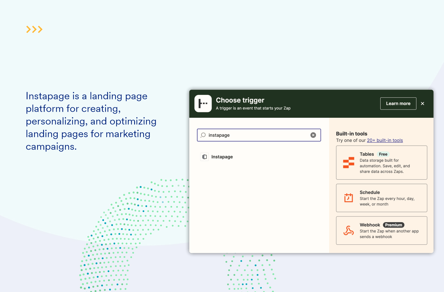Click the Choose trigger title

click(x=240, y=100)
